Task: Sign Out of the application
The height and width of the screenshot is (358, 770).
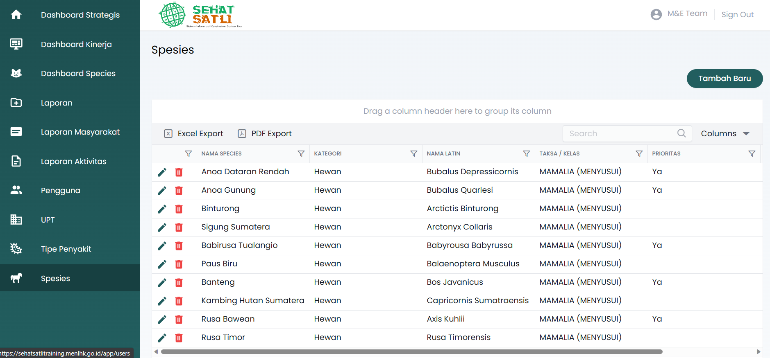Action: (737, 14)
